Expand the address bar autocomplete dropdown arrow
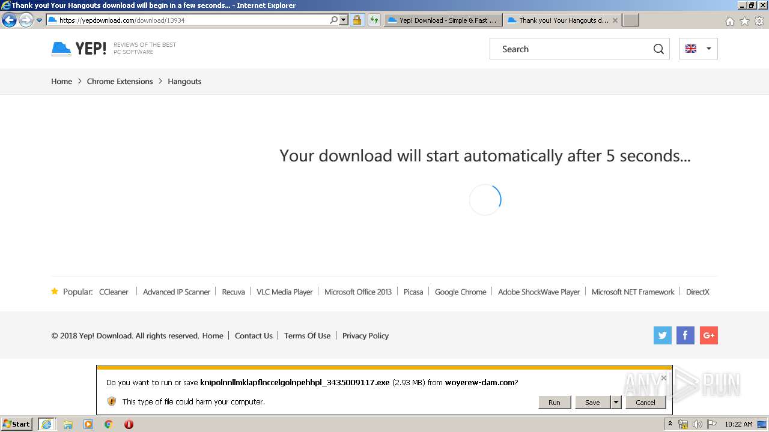Viewport: 769px width, 432px height. click(344, 20)
